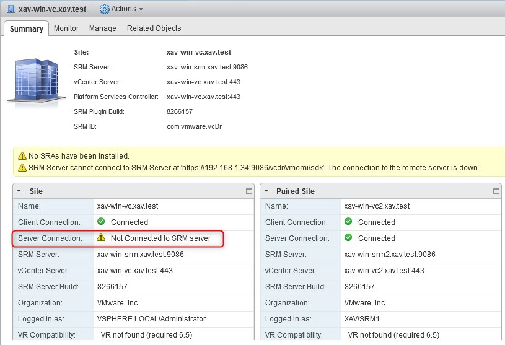
Task: Click SRM Plugin Build value 8266157
Action: 180,111
